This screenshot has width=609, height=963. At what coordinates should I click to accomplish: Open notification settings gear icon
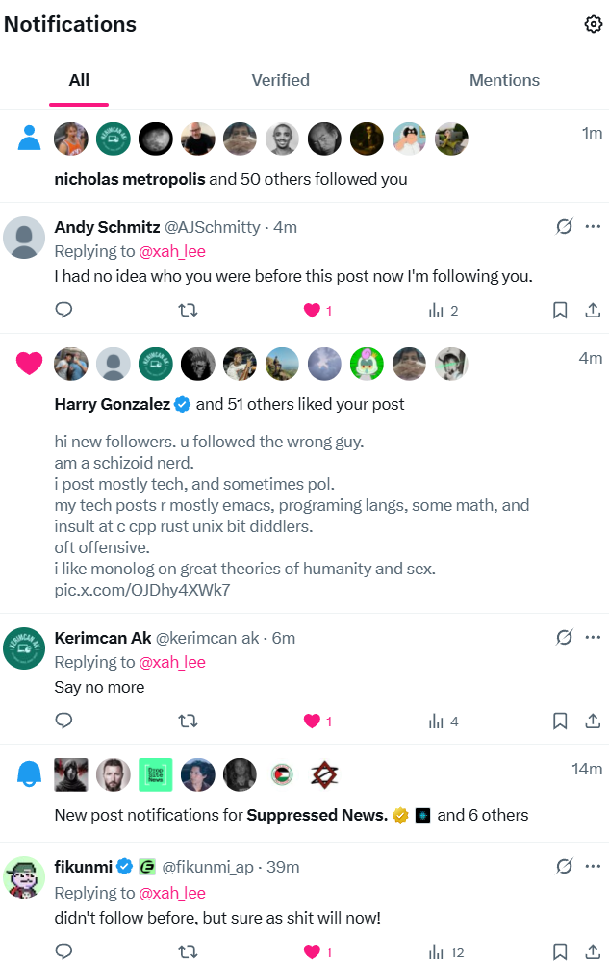pos(593,24)
